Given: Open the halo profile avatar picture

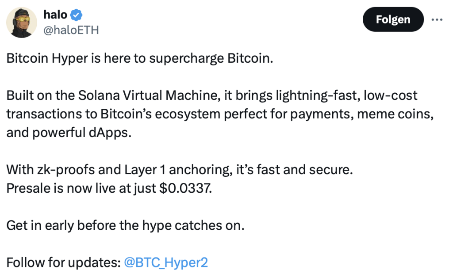Looking at the screenshot, I should click(22, 23).
